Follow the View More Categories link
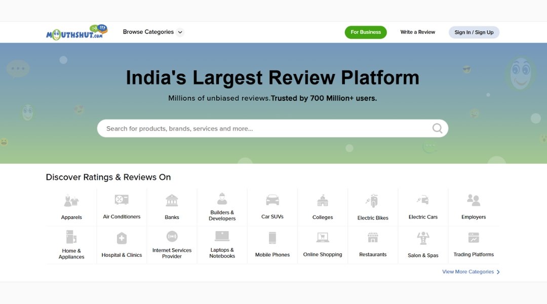This screenshot has width=547, height=304. coord(468,272)
